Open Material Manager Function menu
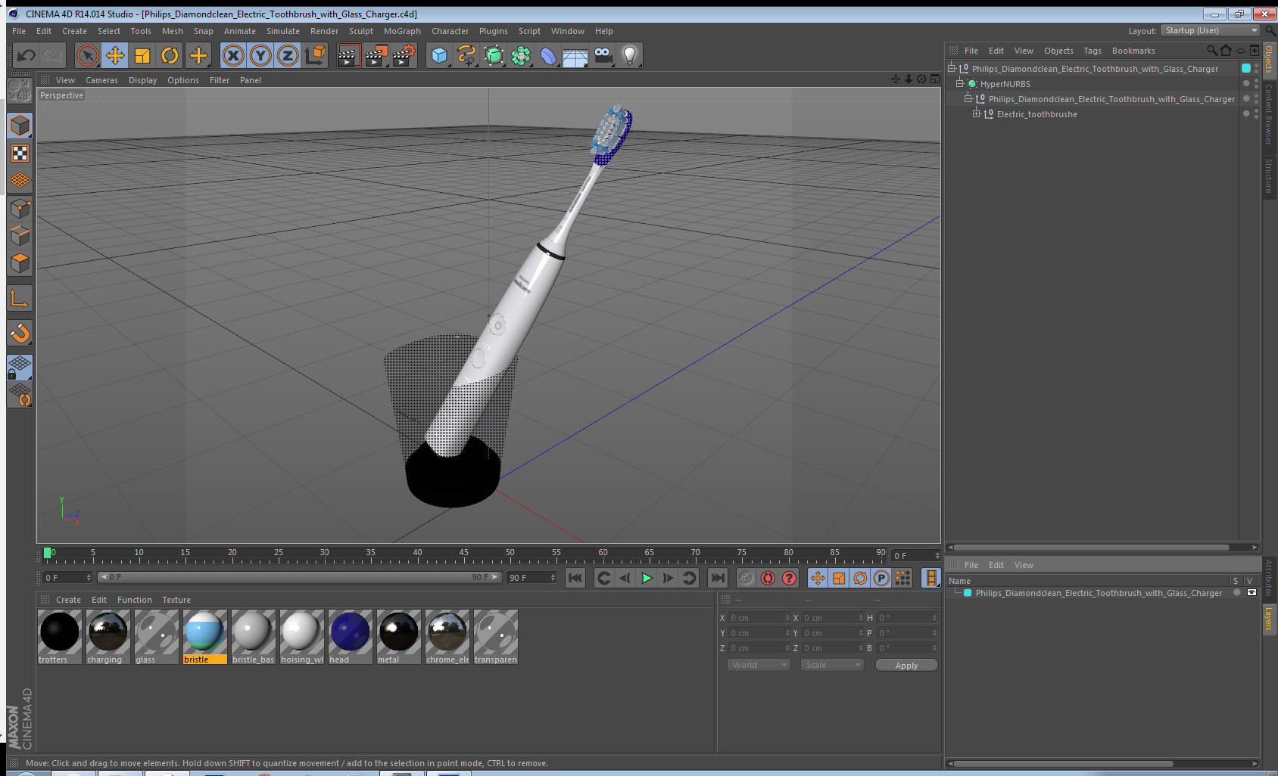Viewport: 1278px width, 776px height. [x=134, y=600]
